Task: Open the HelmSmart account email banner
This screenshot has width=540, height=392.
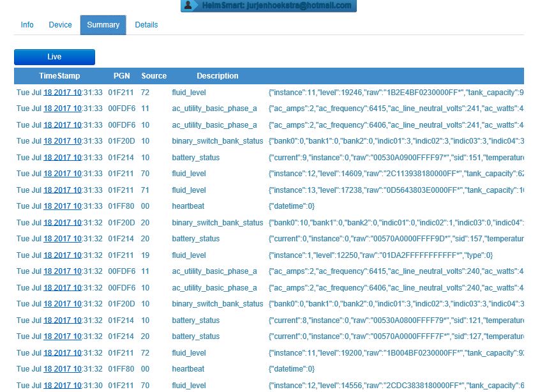Action: (x=274, y=6)
